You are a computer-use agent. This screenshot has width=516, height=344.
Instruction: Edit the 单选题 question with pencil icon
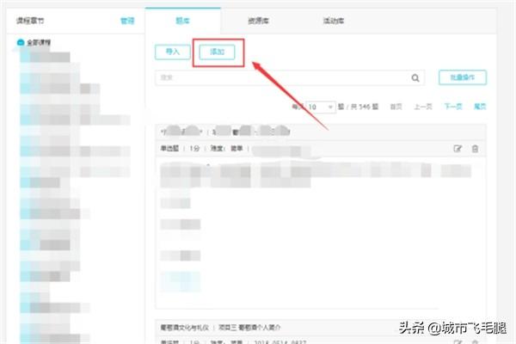(x=458, y=149)
